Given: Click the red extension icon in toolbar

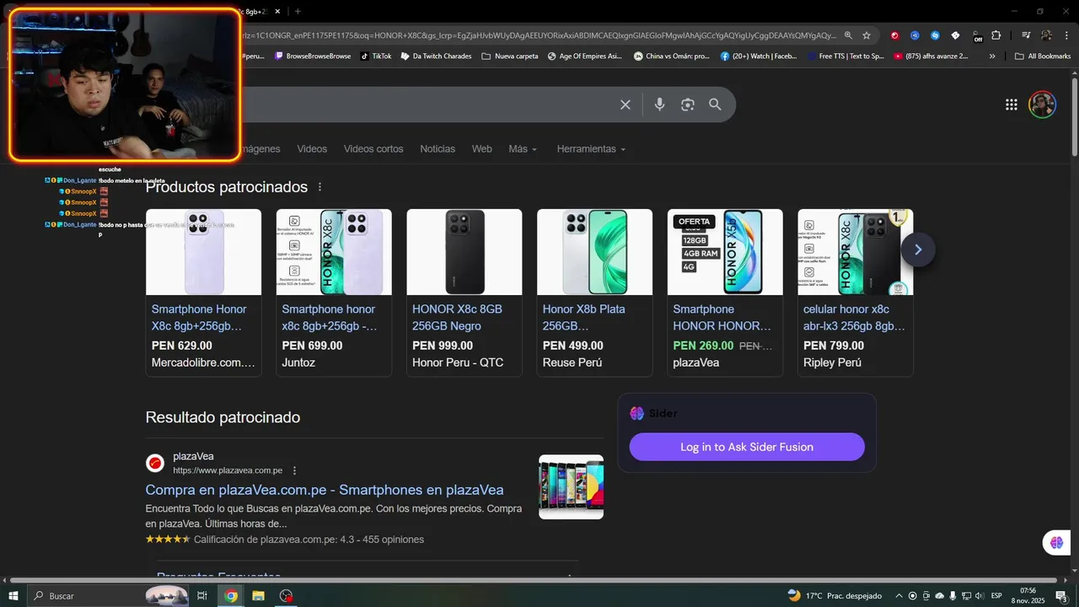Looking at the screenshot, I should point(894,35).
